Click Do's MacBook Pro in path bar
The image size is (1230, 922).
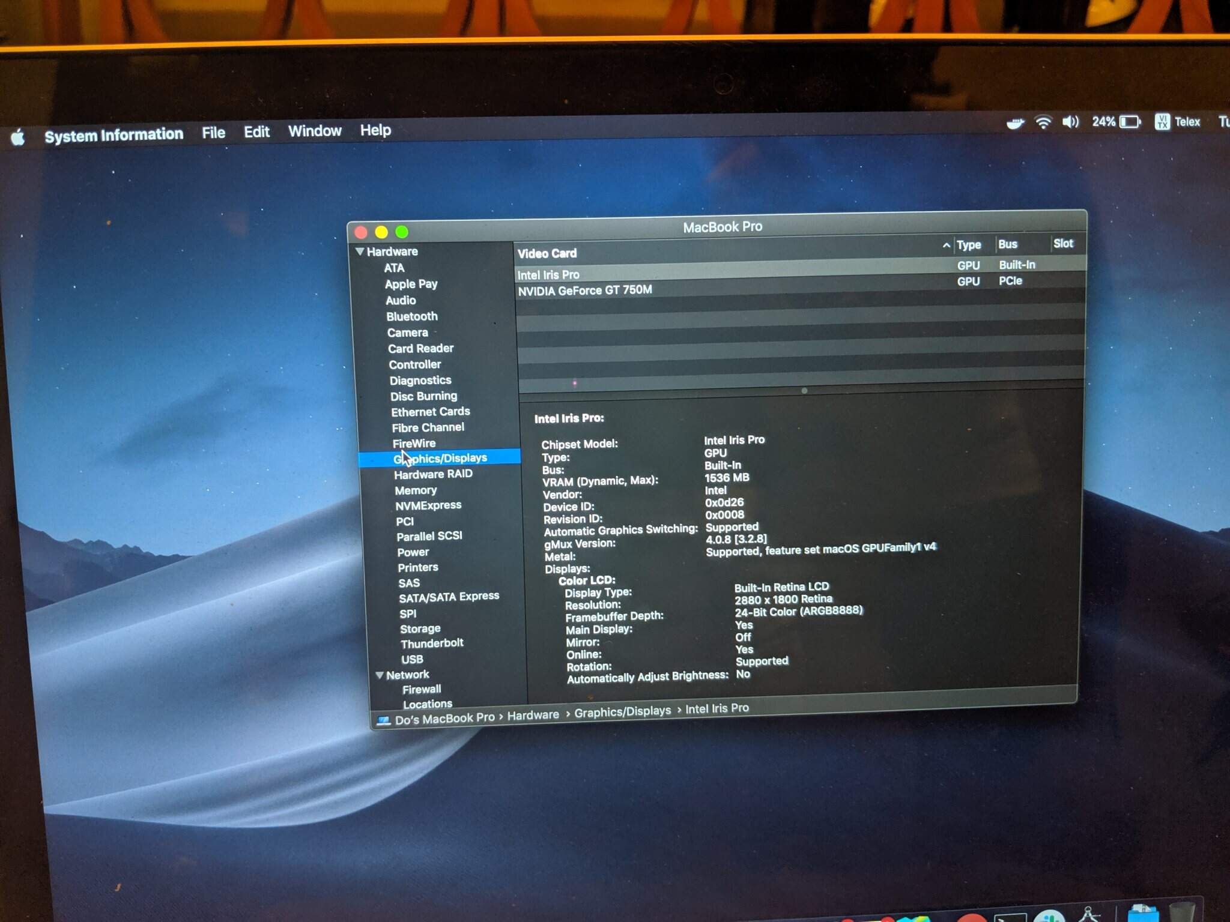tap(444, 718)
